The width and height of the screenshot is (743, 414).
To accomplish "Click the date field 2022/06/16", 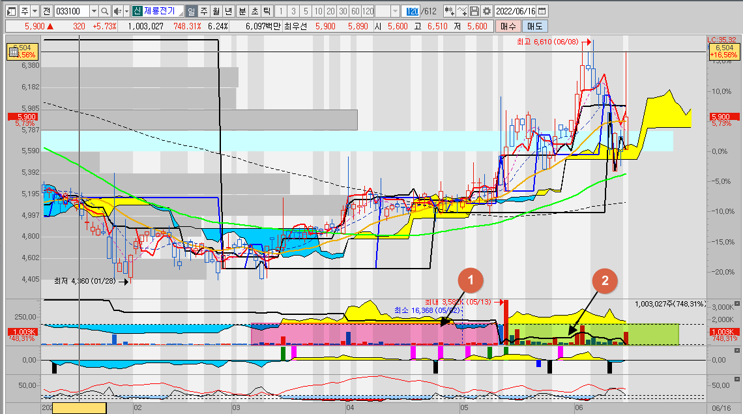I will [x=516, y=11].
